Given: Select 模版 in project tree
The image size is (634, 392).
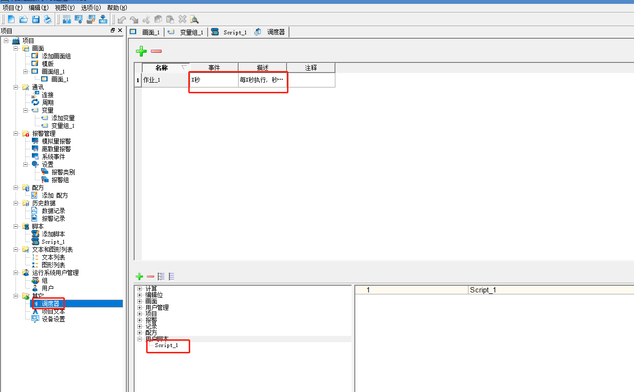Looking at the screenshot, I should [x=47, y=64].
